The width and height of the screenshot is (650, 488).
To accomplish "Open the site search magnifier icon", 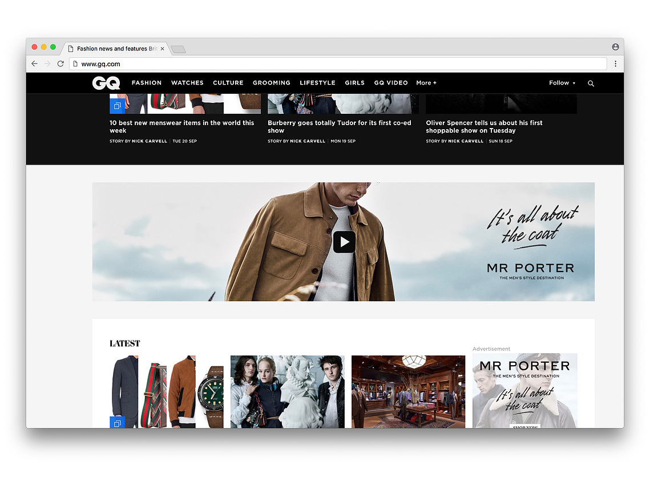I will (591, 83).
